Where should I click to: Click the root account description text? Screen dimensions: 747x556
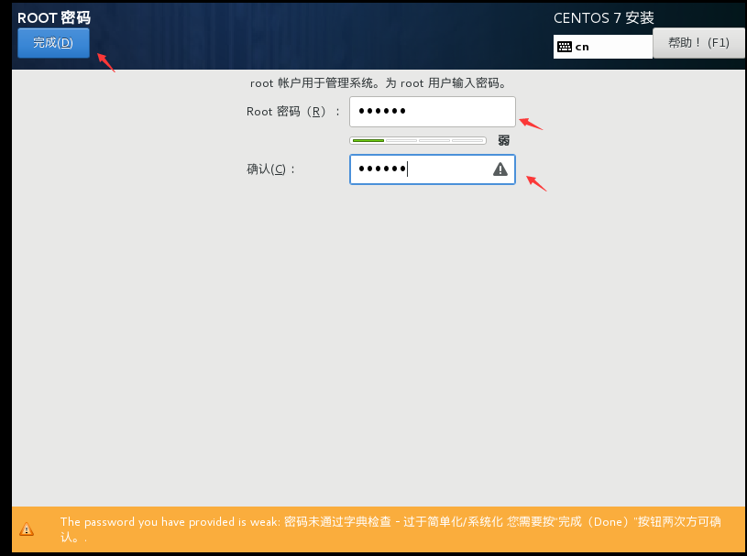[x=378, y=83]
